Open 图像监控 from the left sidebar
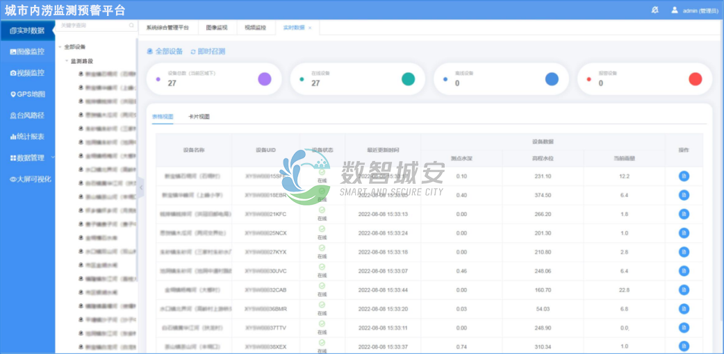The width and height of the screenshot is (724, 354). coord(27,51)
